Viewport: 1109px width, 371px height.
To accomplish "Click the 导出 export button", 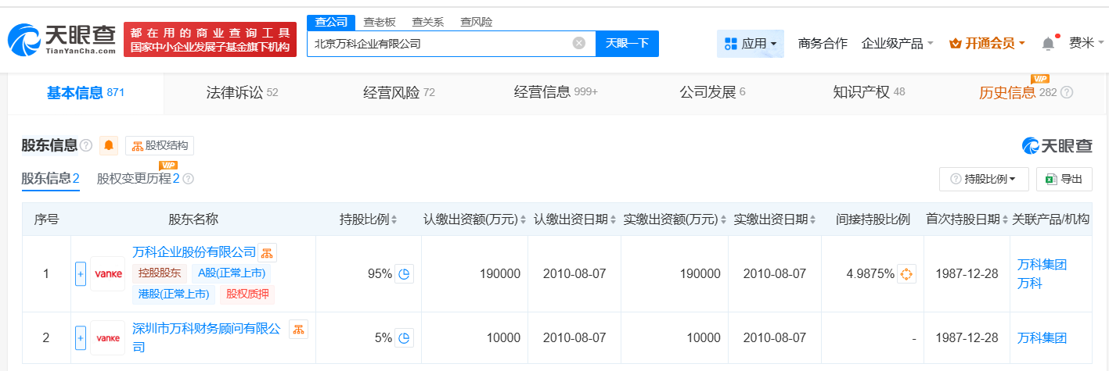I will point(1064,179).
